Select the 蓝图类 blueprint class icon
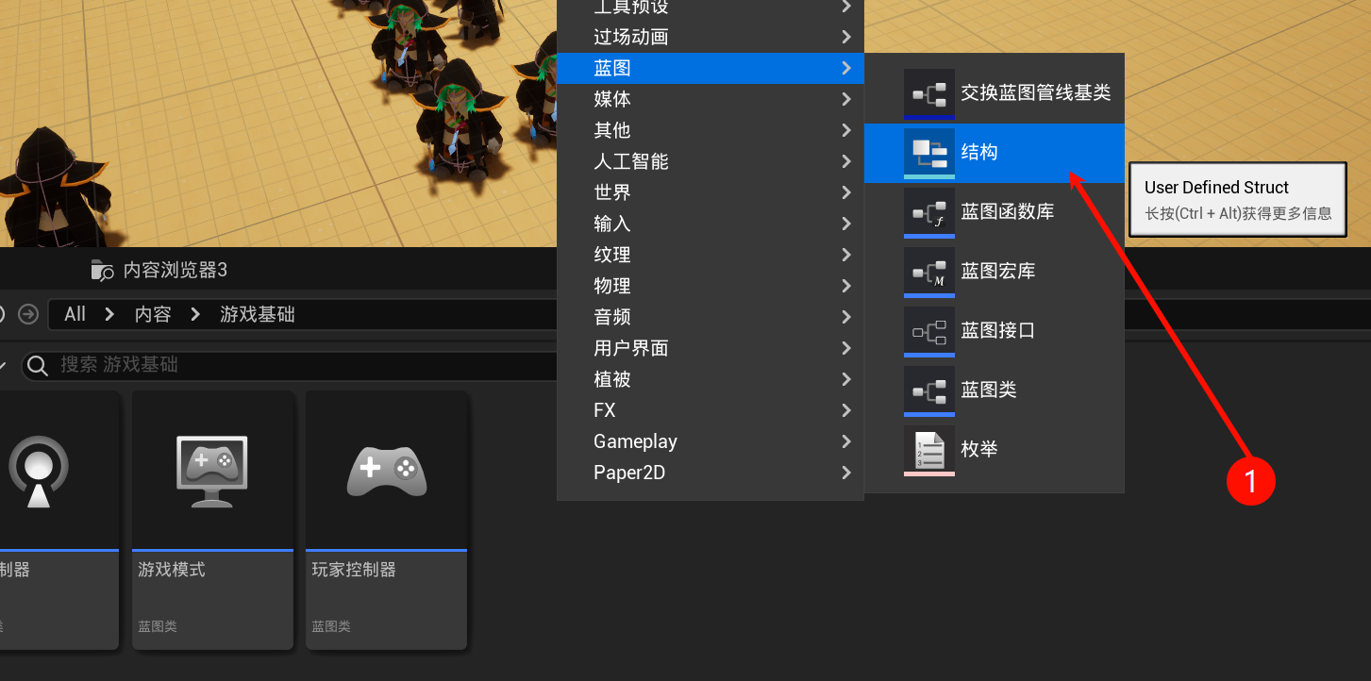The width and height of the screenshot is (1371, 681). 928,390
